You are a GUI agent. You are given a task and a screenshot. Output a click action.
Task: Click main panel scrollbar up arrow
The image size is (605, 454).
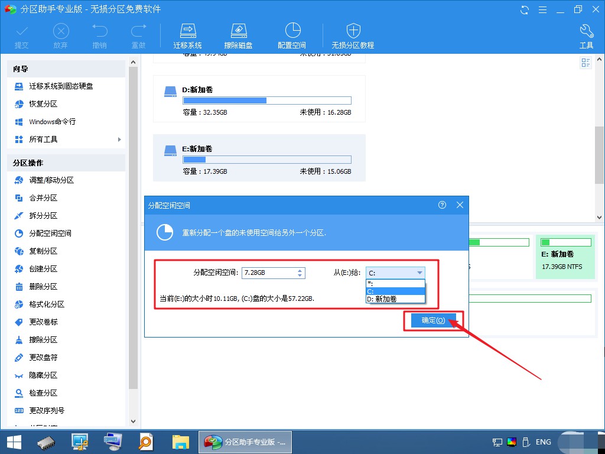[x=599, y=60]
